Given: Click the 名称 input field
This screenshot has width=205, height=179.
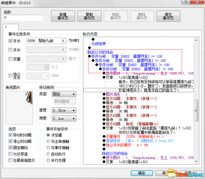Looking at the screenshot, I should click(x=23, y=18).
